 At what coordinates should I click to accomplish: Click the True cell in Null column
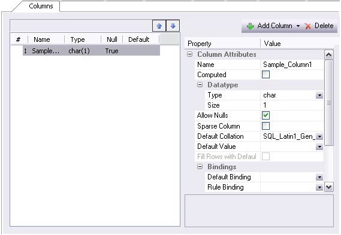(x=112, y=51)
